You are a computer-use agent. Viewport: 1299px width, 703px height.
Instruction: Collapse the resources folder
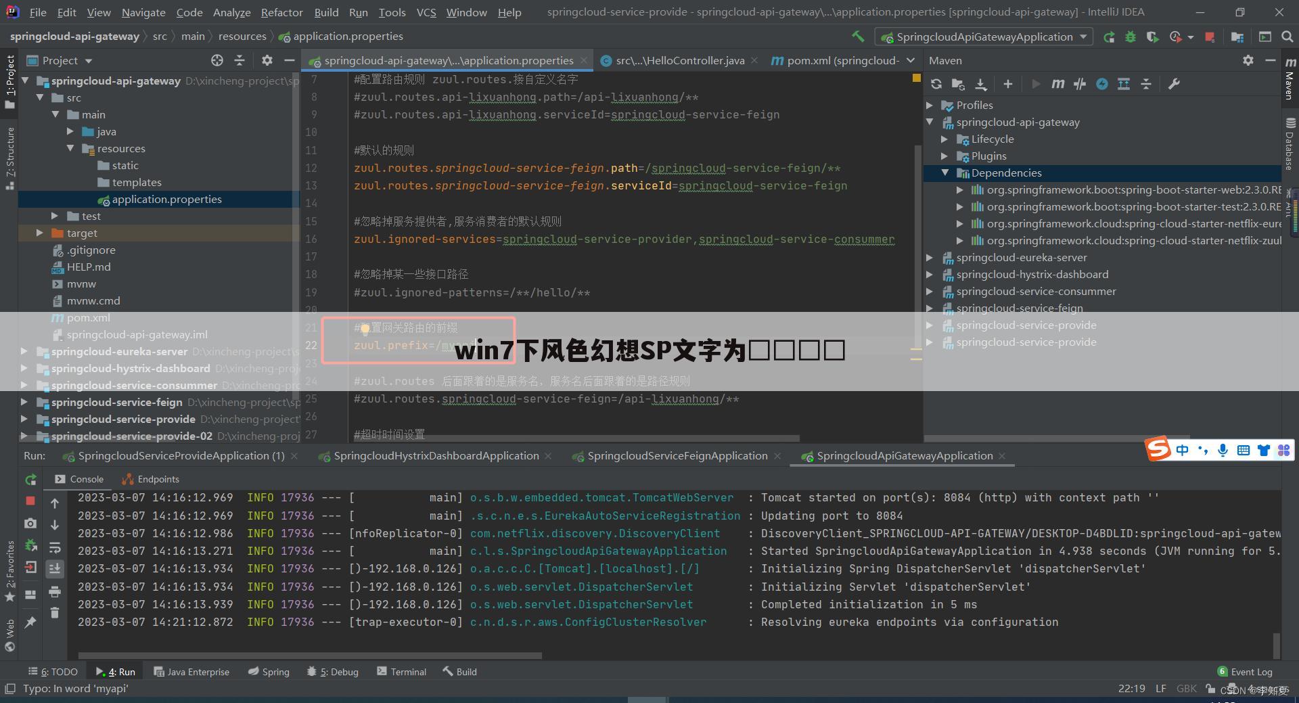[70, 148]
